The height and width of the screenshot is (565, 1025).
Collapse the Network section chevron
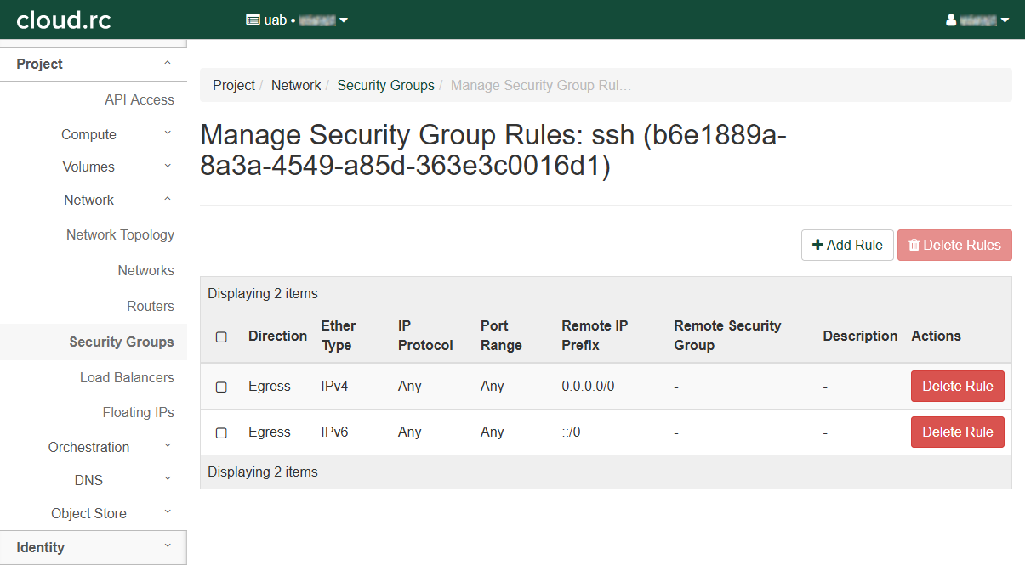click(168, 200)
